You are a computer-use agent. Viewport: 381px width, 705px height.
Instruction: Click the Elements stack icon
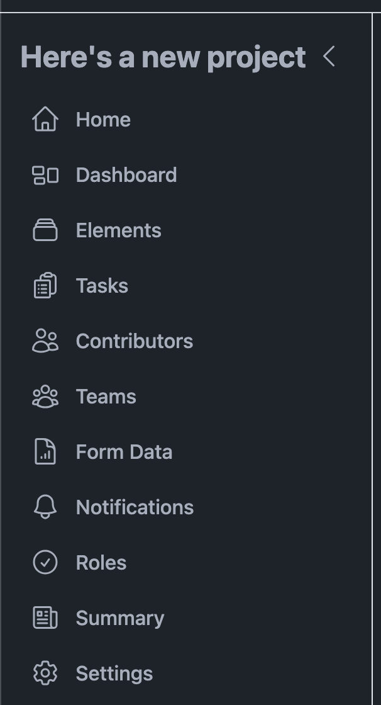(x=45, y=230)
